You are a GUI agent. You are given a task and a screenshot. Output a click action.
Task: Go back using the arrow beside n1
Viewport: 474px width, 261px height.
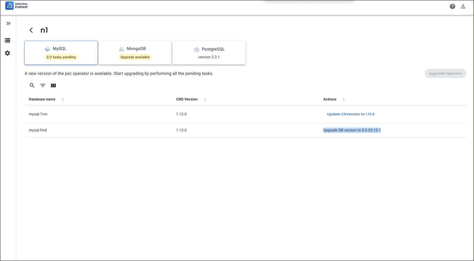(31, 30)
